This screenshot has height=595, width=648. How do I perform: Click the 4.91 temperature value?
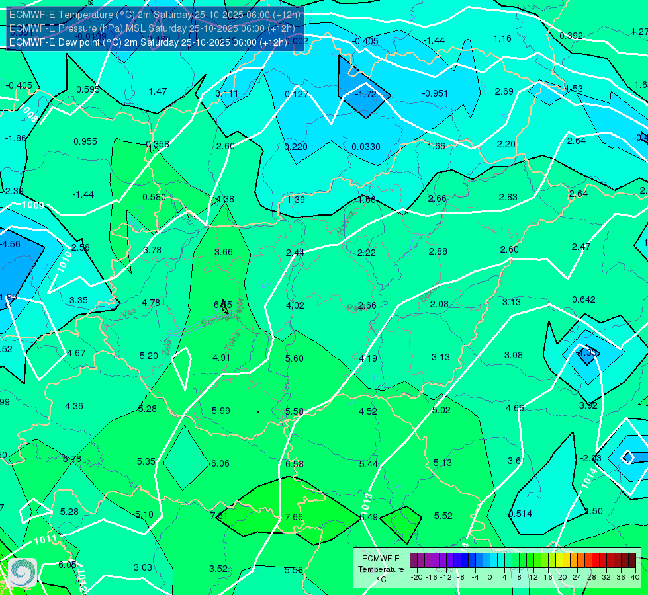coord(222,358)
